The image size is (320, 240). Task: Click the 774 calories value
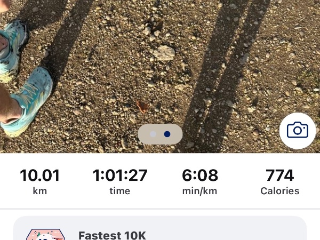pyautogui.click(x=280, y=175)
